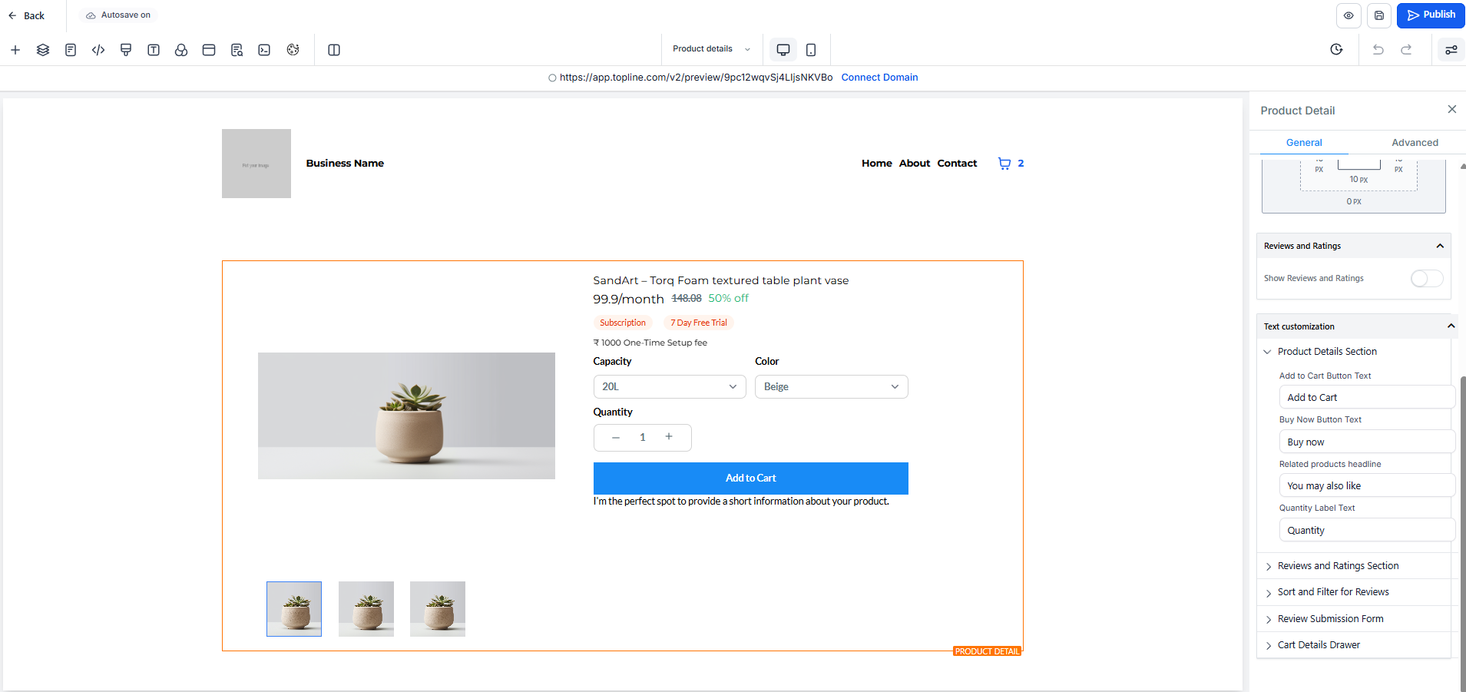Collapse the Text customization panel

(1451, 326)
